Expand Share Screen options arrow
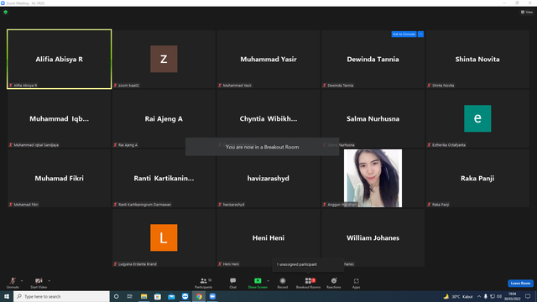Screen dimensions: 537x302 [268, 281]
